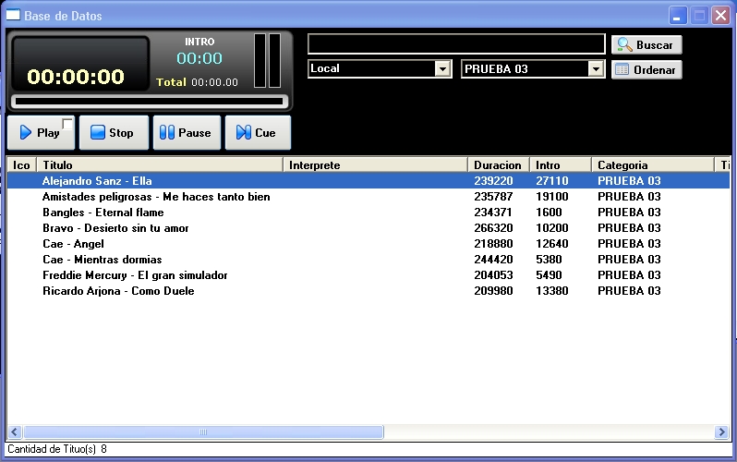Click the scroll left arrow

pos(15,432)
